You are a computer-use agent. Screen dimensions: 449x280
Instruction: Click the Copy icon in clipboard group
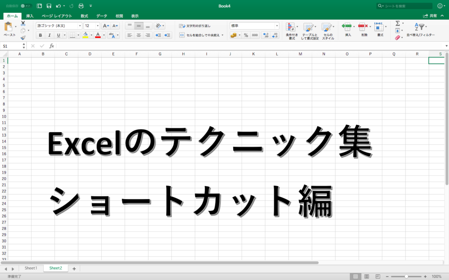coord(23,30)
